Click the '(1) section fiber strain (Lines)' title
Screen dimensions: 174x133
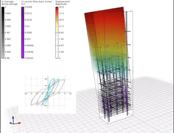coord(37,1)
